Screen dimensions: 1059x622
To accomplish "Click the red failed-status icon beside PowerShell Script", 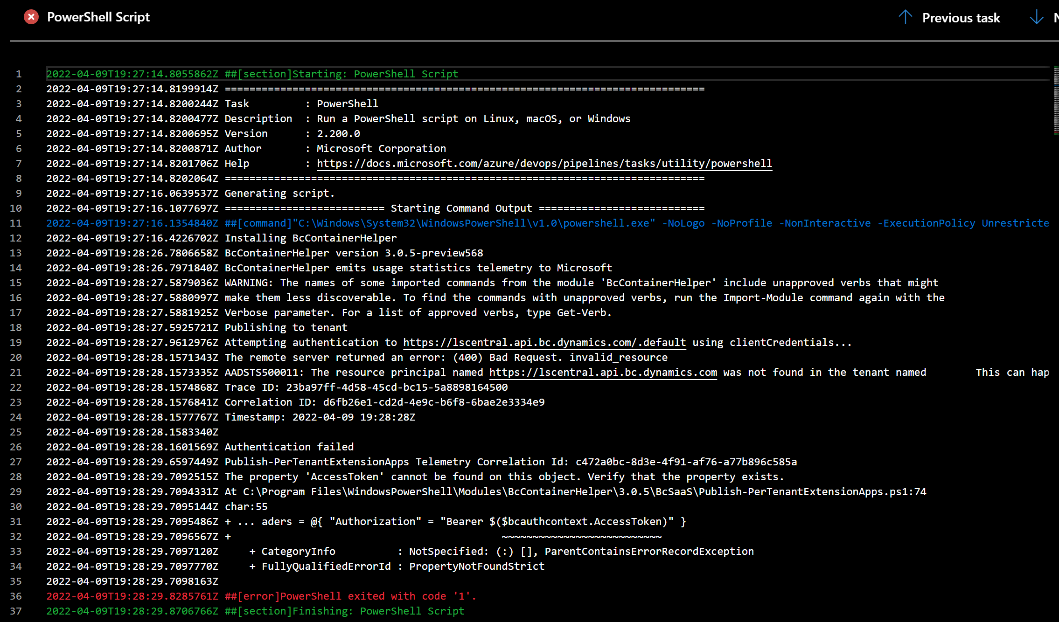I will [31, 17].
